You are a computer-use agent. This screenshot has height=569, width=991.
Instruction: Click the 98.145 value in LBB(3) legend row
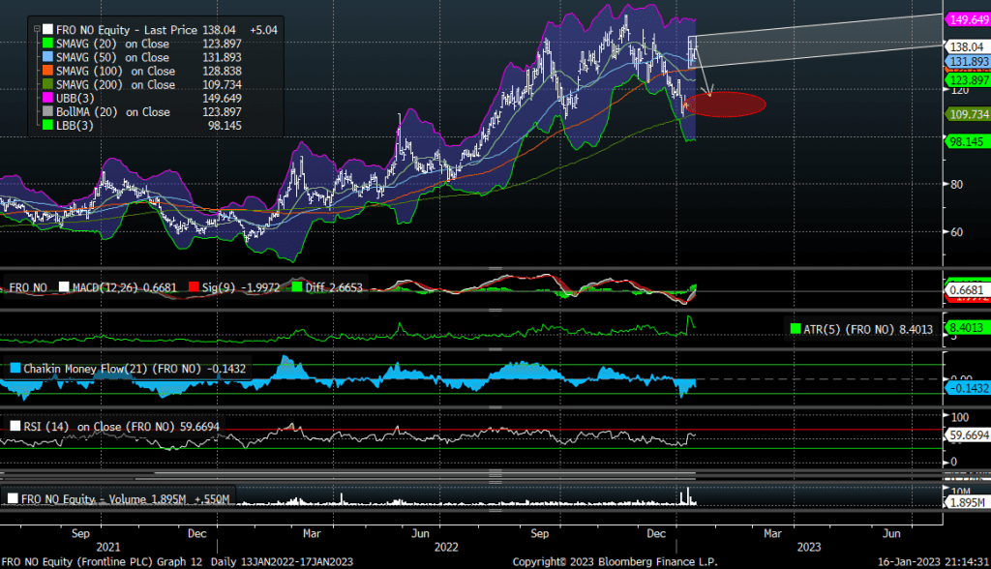pyautogui.click(x=225, y=125)
